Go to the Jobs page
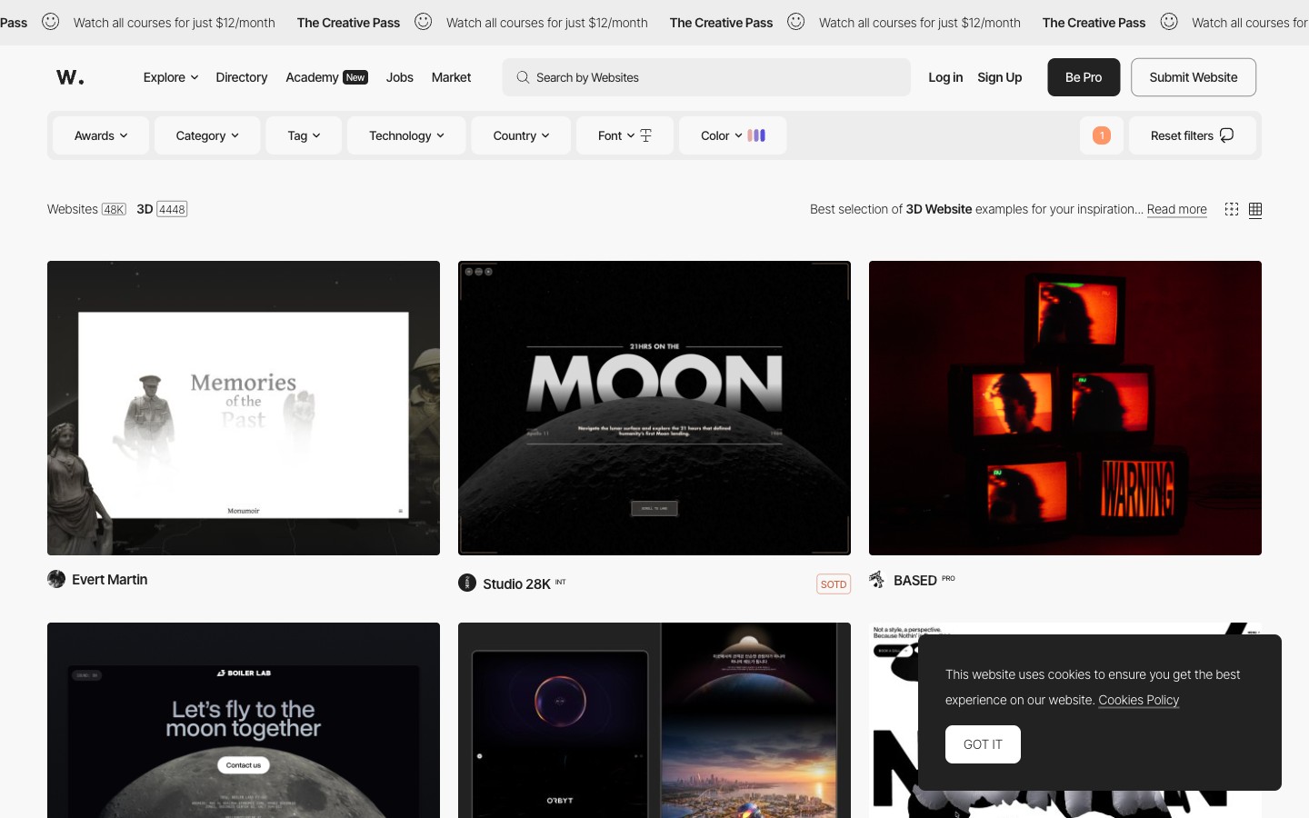 point(400,77)
